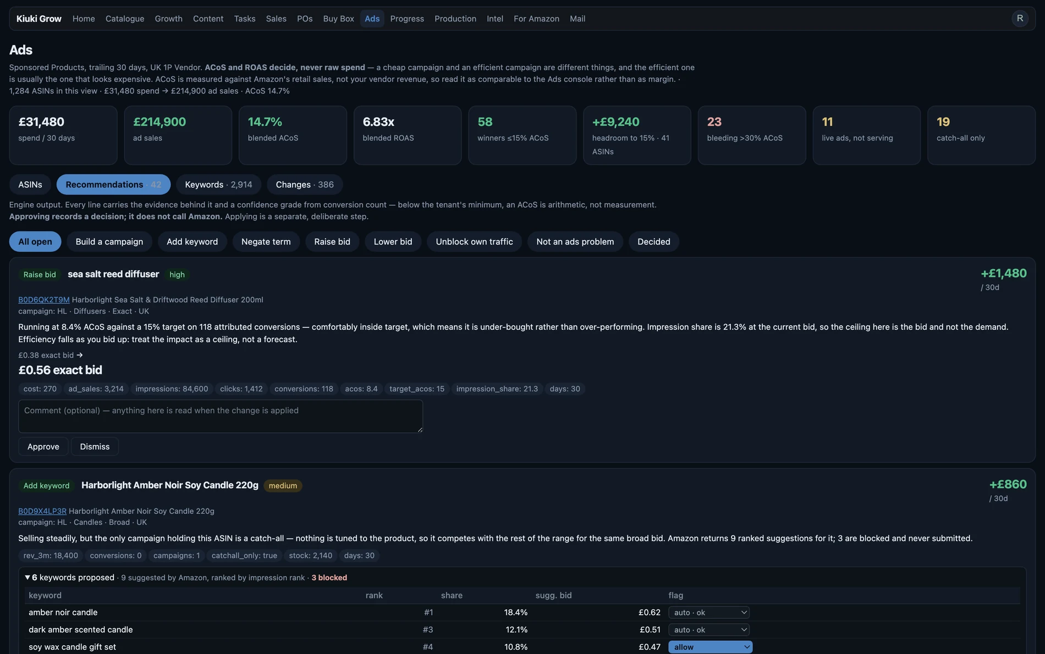Click the 6.83x blended ROAS card

pos(408,135)
